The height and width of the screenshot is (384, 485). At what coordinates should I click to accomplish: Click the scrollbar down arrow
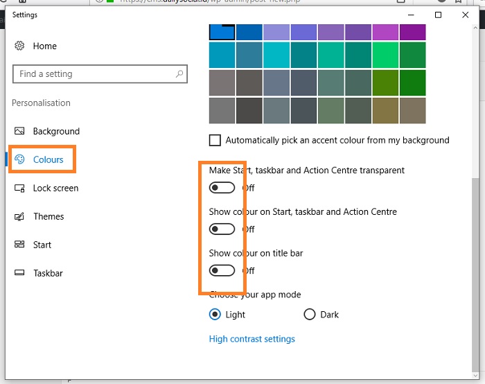(475, 376)
